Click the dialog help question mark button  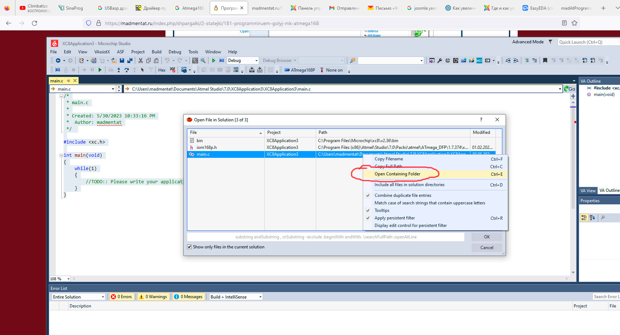[481, 120]
